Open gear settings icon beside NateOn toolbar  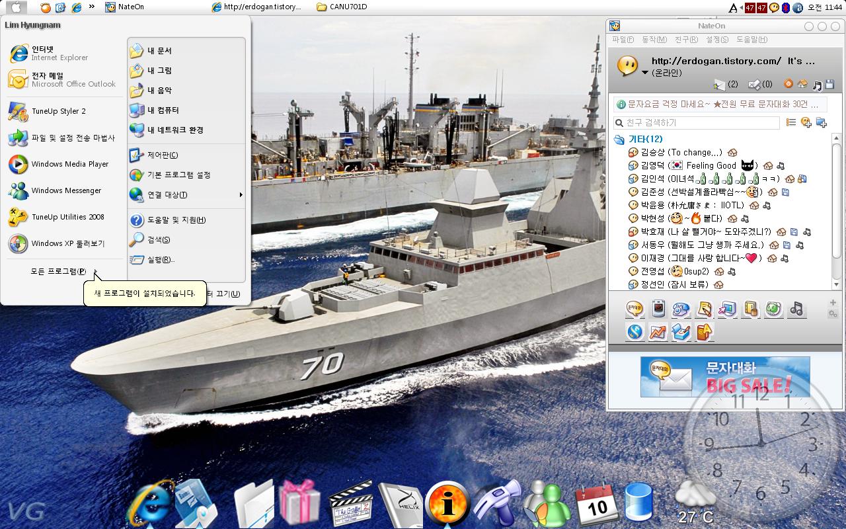coord(833,314)
